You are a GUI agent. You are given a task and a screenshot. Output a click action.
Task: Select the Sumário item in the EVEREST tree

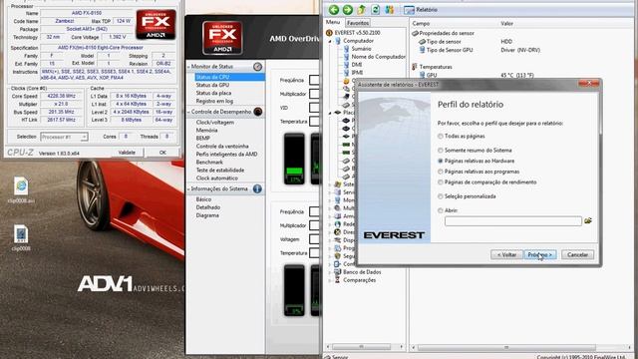tap(361, 49)
